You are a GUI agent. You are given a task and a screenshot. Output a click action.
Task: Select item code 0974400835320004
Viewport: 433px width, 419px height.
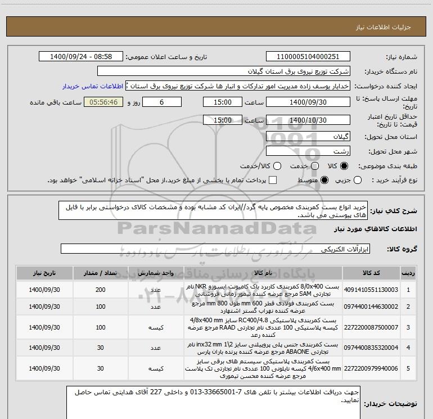(x=371, y=348)
